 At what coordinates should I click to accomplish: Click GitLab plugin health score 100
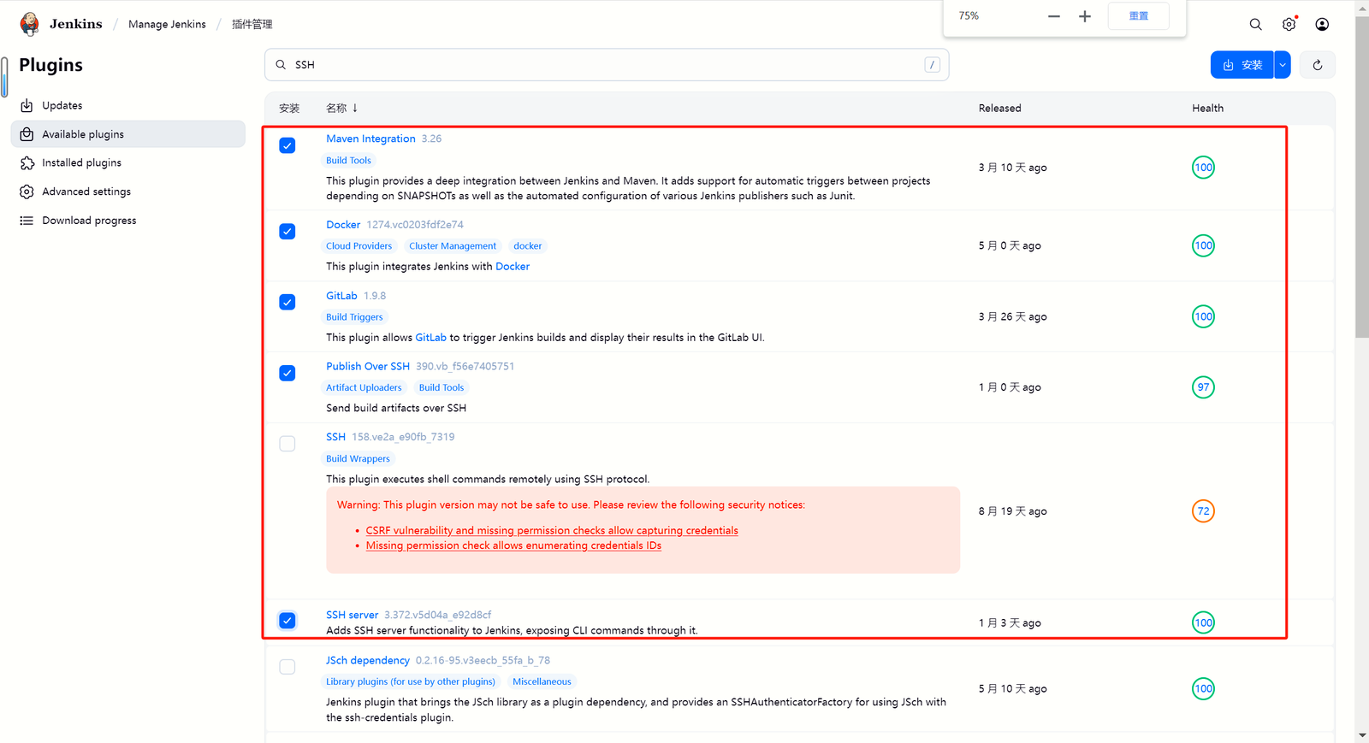[x=1203, y=316]
